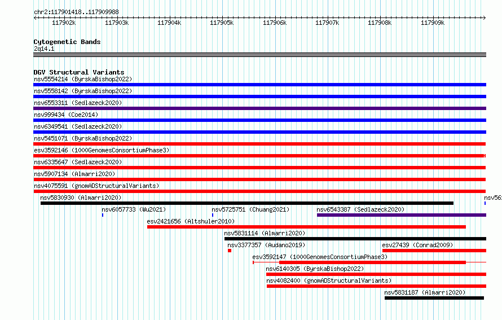Viewport: 502px width, 320px height.
Task: Click the DGV Structural Variants track title
Action: point(79,72)
